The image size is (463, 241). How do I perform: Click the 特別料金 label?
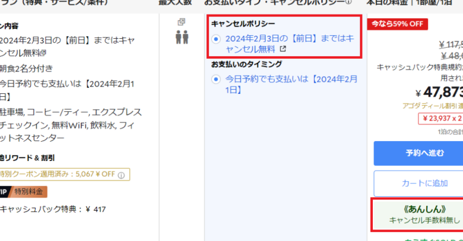coord(28,192)
